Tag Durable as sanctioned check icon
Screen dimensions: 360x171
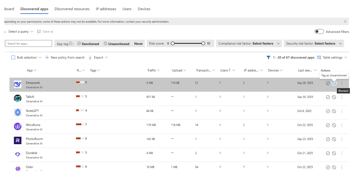(328, 153)
